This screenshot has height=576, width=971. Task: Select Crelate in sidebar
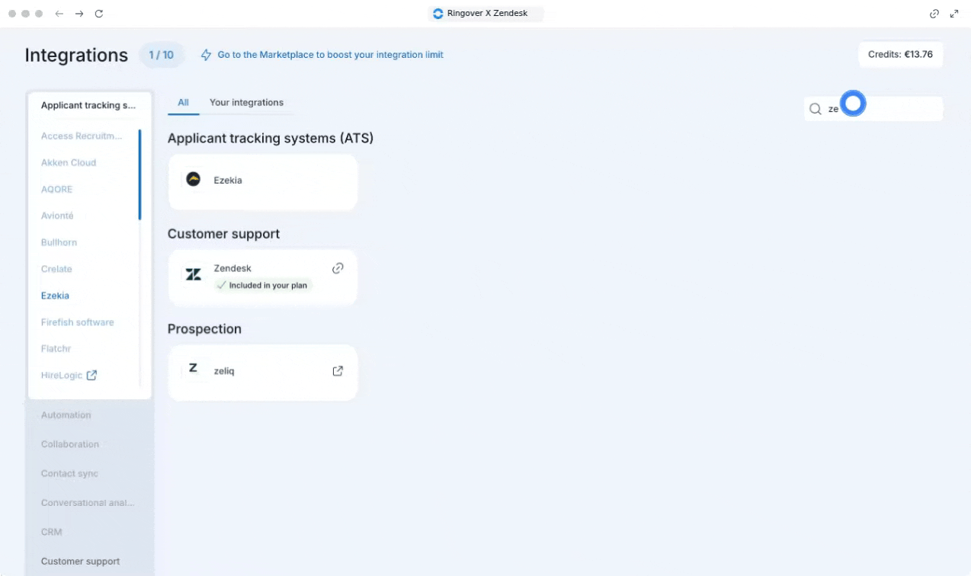pos(56,269)
